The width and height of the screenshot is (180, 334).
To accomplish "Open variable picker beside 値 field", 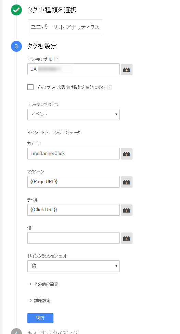I will tap(127, 238).
